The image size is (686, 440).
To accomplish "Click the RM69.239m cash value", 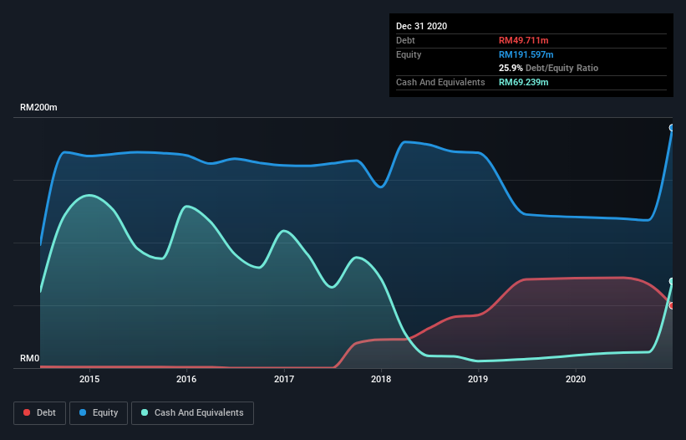I will click(x=523, y=82).
